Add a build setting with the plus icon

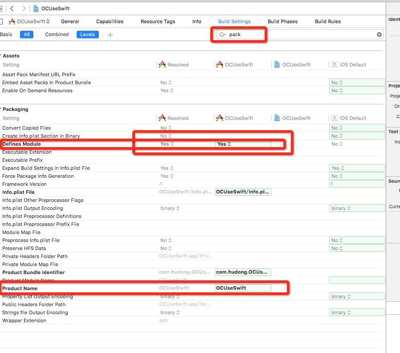110,35
